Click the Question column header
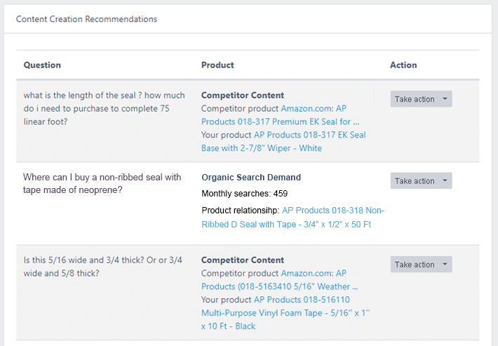The image size is (498, 346). tap(42, 65)
